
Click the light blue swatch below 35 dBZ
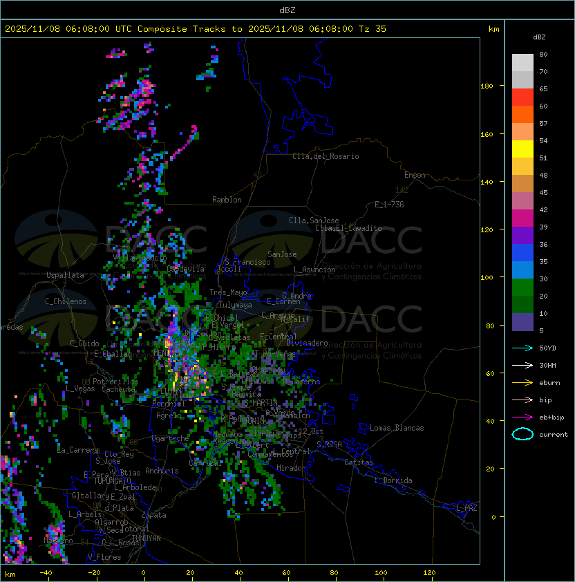tap(522, 270)
